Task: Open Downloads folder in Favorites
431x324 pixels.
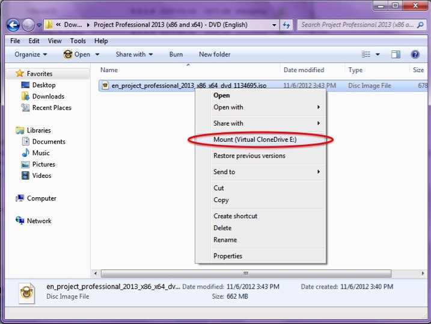Action: pos(48,96)
